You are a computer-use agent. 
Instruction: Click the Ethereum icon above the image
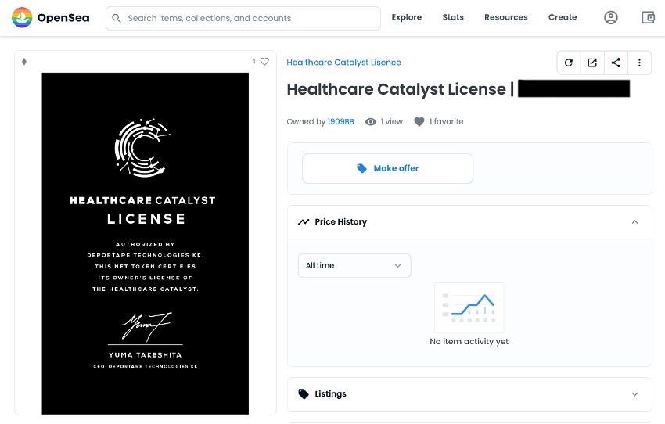pos(23,62)
